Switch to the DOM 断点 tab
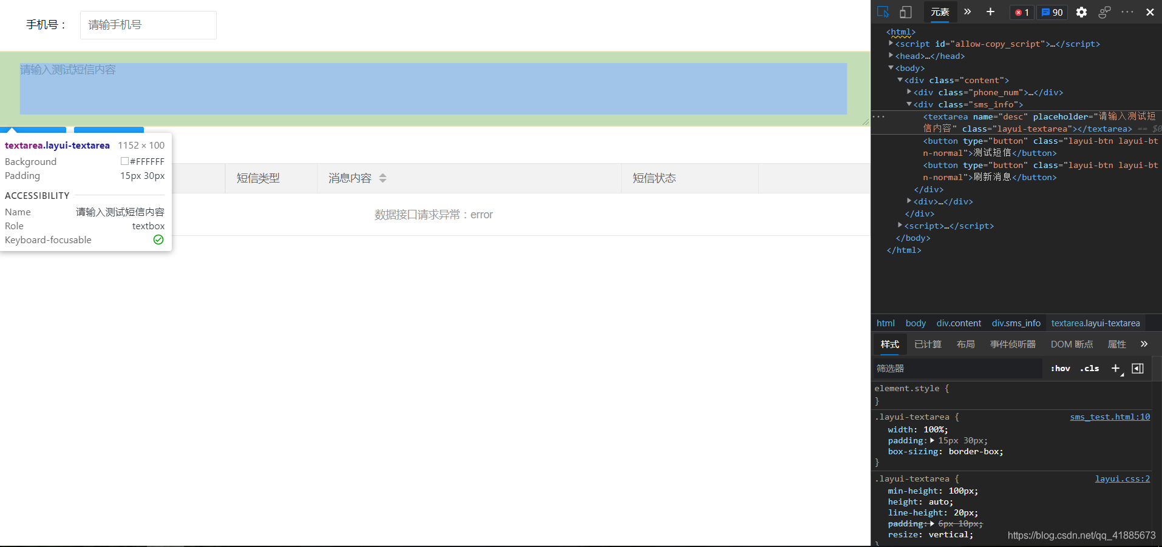1162x547 pixels. (x=1072, y=344)
